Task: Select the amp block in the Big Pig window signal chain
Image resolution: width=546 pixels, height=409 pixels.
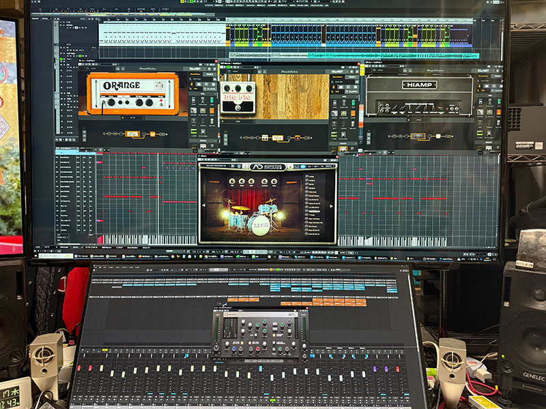Action: click(x=278, y=138)
